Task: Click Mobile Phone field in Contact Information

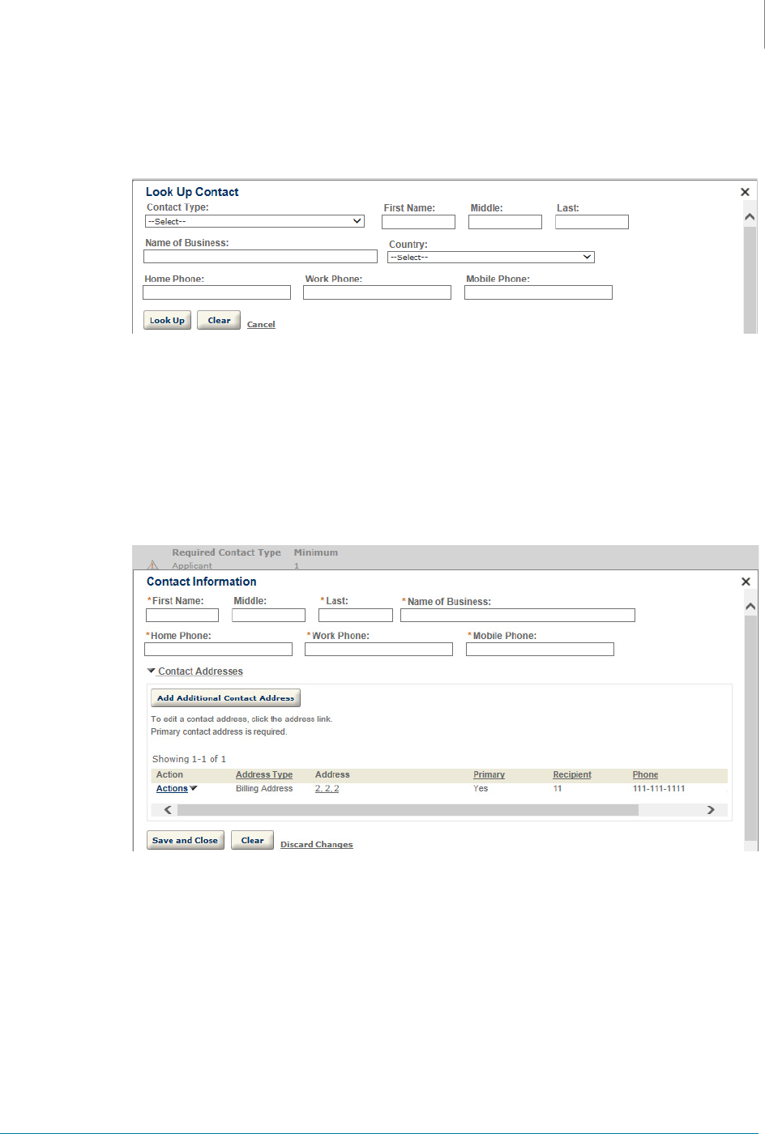Action: (x=540, y=650)
